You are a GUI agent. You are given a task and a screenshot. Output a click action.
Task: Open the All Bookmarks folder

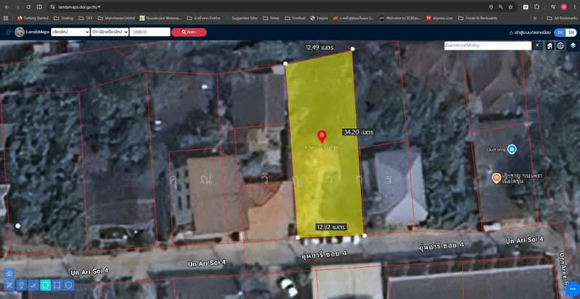click(x=561, y=18)
